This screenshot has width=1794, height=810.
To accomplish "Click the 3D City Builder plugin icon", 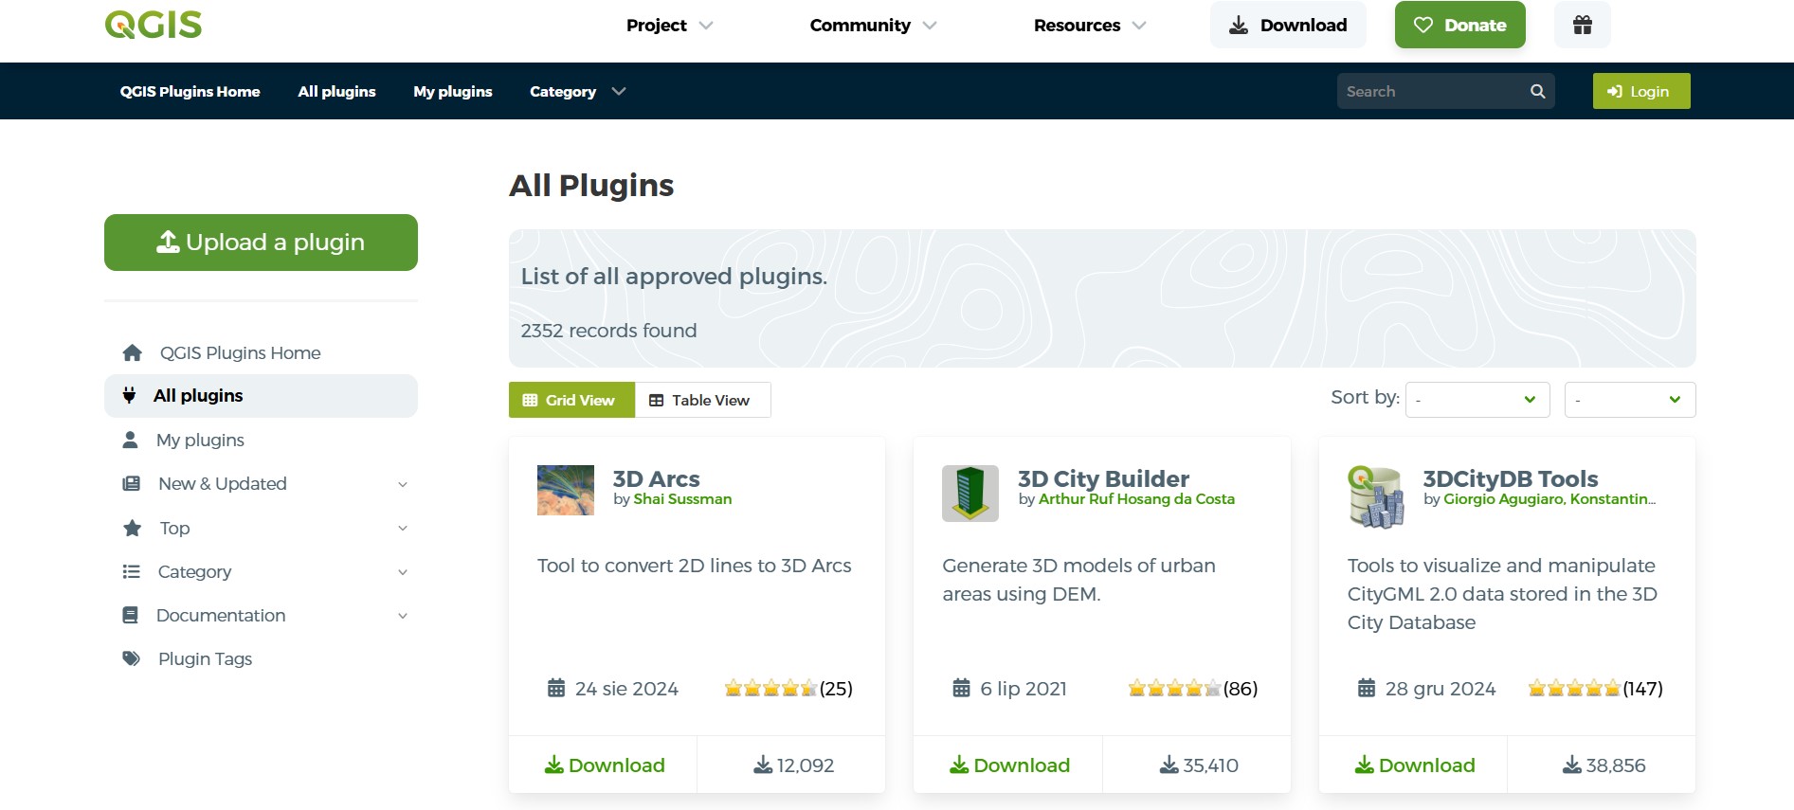I will point(969,493).
